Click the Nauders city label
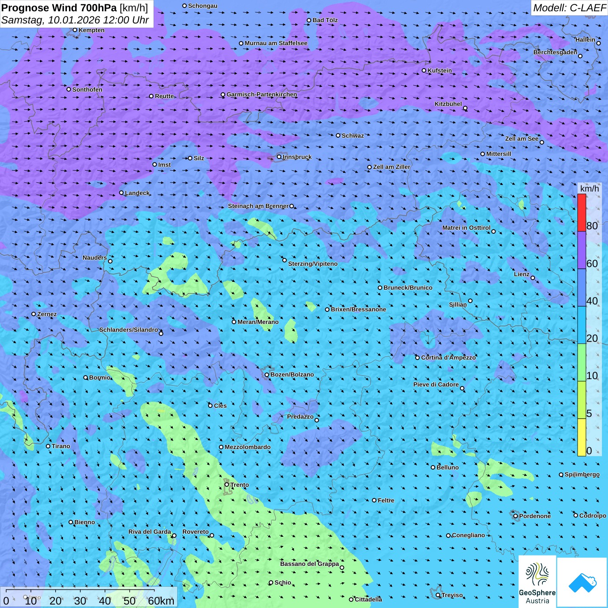 pyautogui.click(x=95, y=258)
